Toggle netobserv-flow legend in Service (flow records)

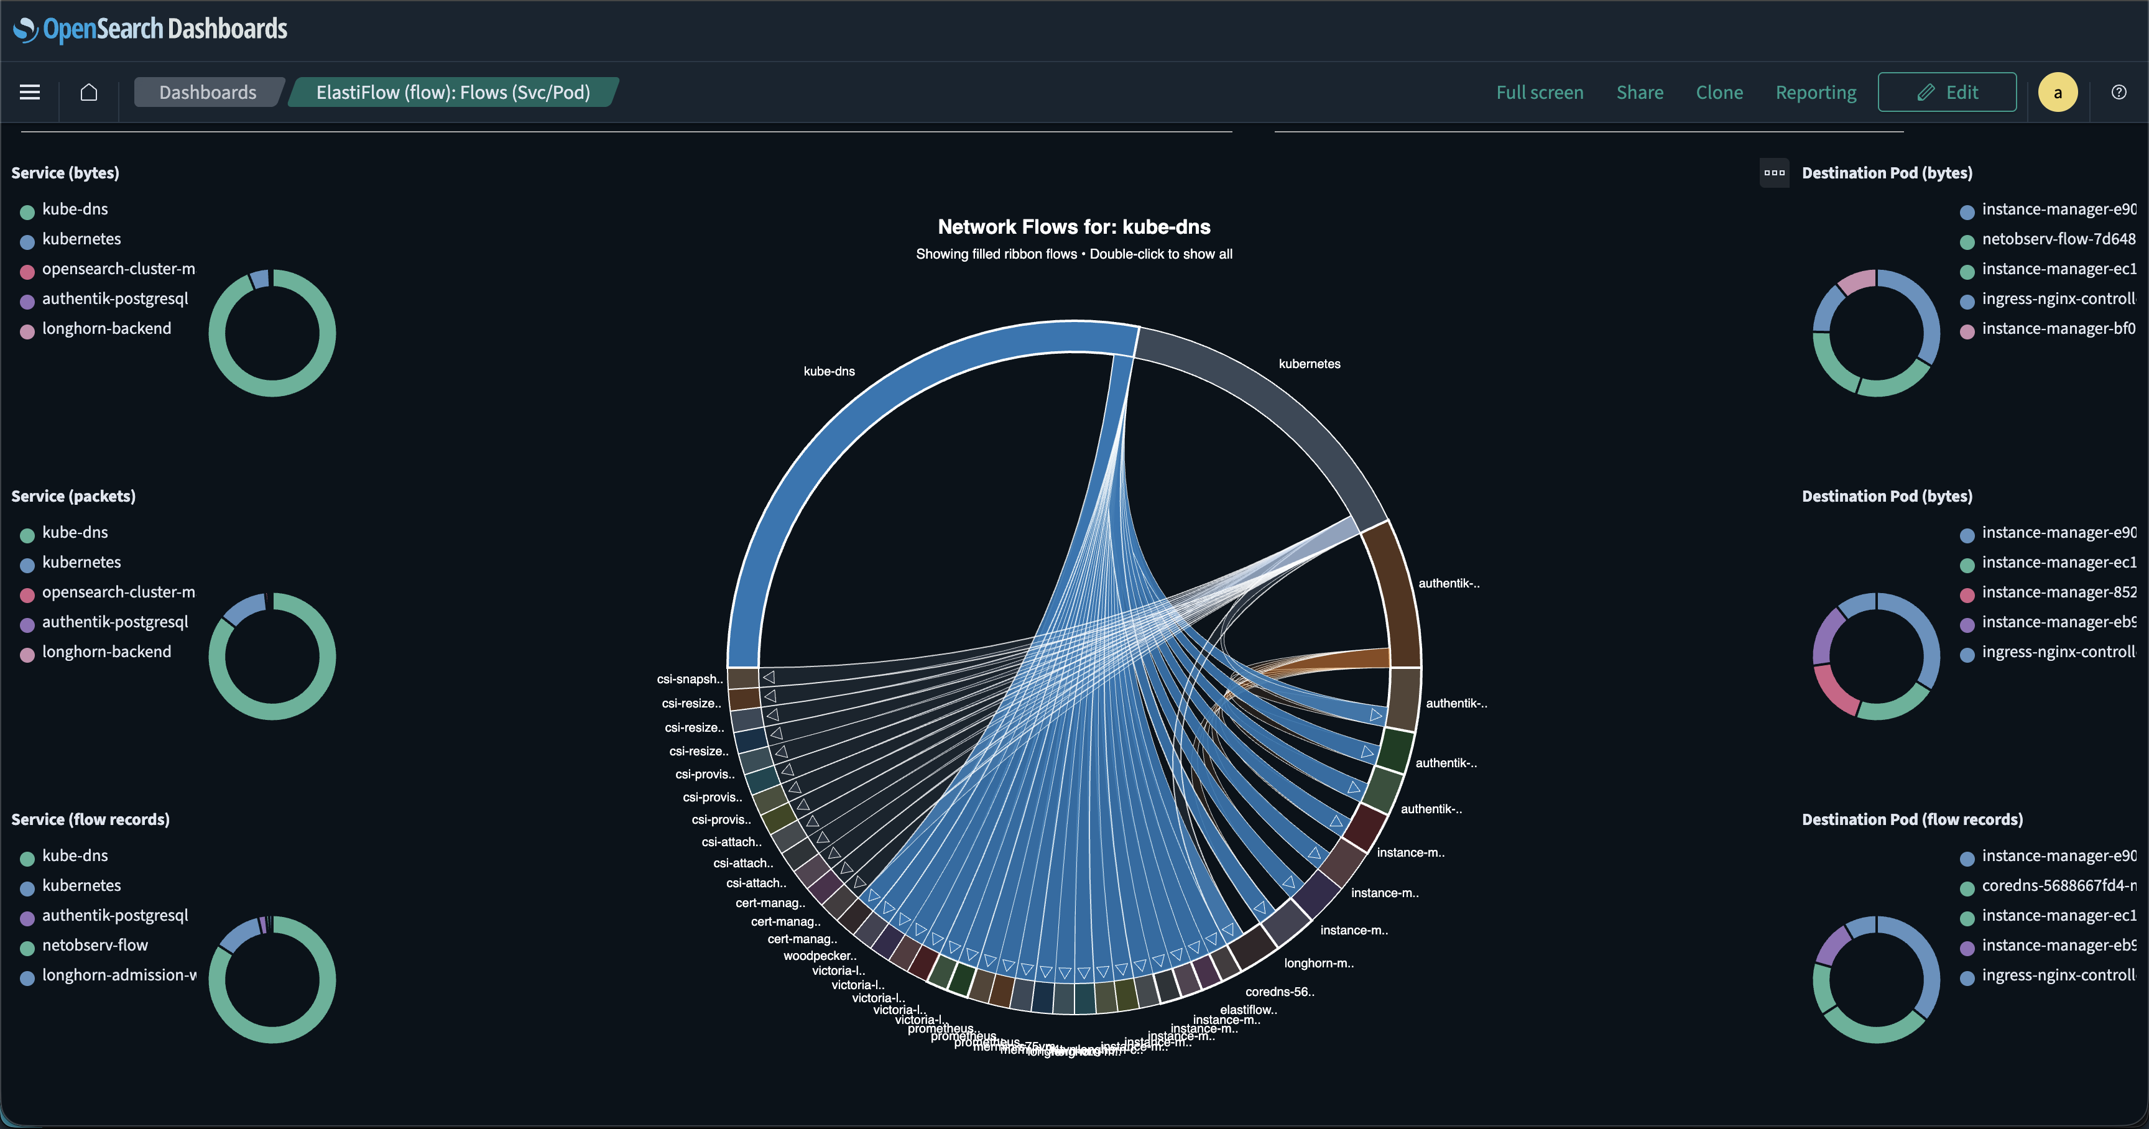[x=95, y=945]
